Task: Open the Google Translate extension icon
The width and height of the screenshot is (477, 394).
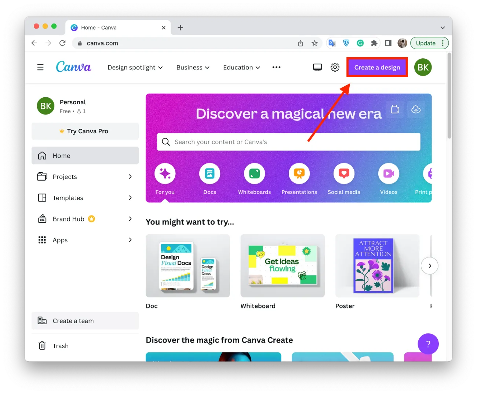Action: pos(332,43)
